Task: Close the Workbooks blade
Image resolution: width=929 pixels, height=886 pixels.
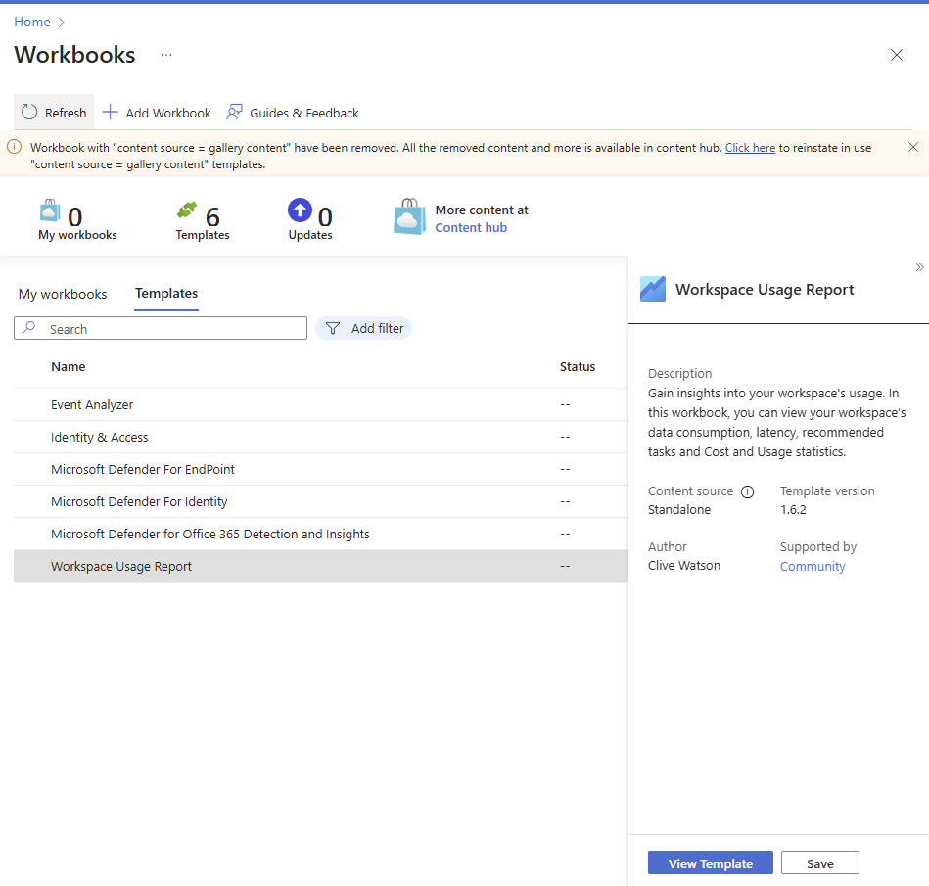Action: (x=897, y=55)
